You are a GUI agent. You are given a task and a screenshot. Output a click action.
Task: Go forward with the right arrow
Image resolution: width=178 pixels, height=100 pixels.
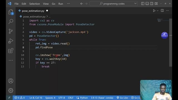pyautogui.click(x=86, y=4)
